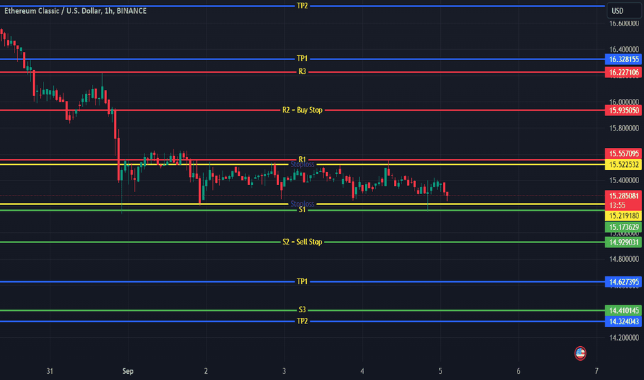Click the green 14.929031 price tag
This screenshot has width=644, height=380.
point(623,243)
